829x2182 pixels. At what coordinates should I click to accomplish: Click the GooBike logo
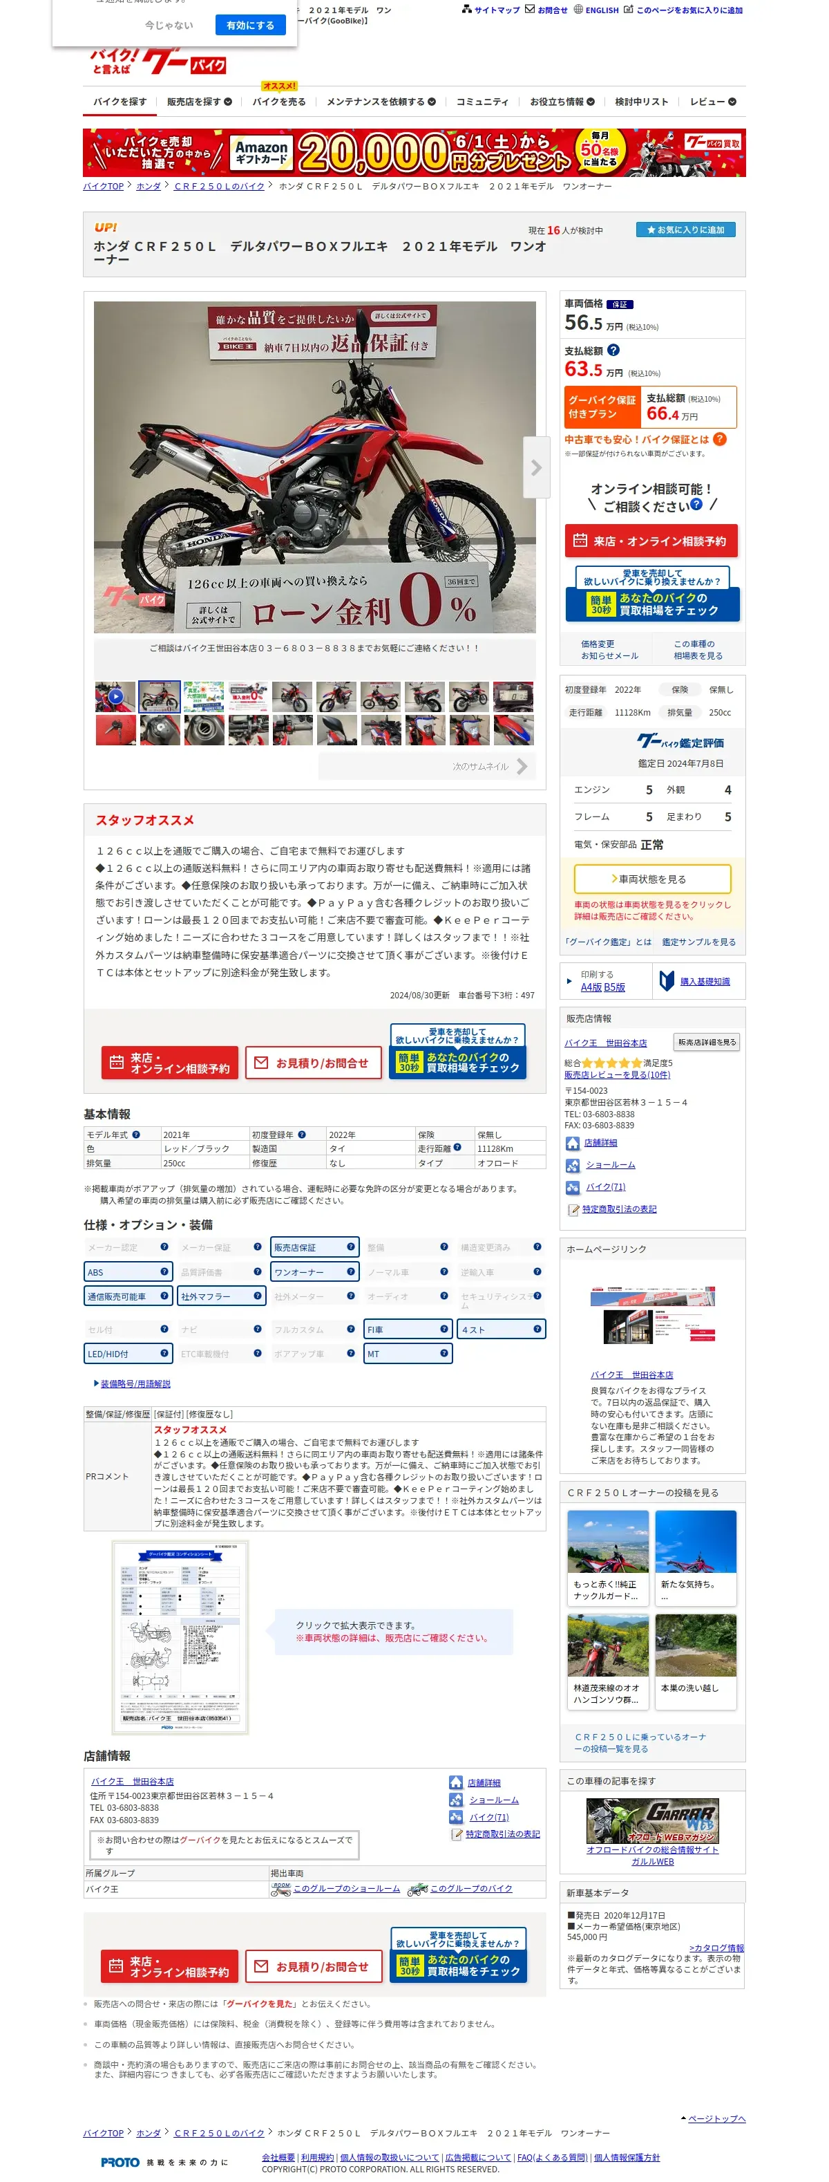(158, 62)
